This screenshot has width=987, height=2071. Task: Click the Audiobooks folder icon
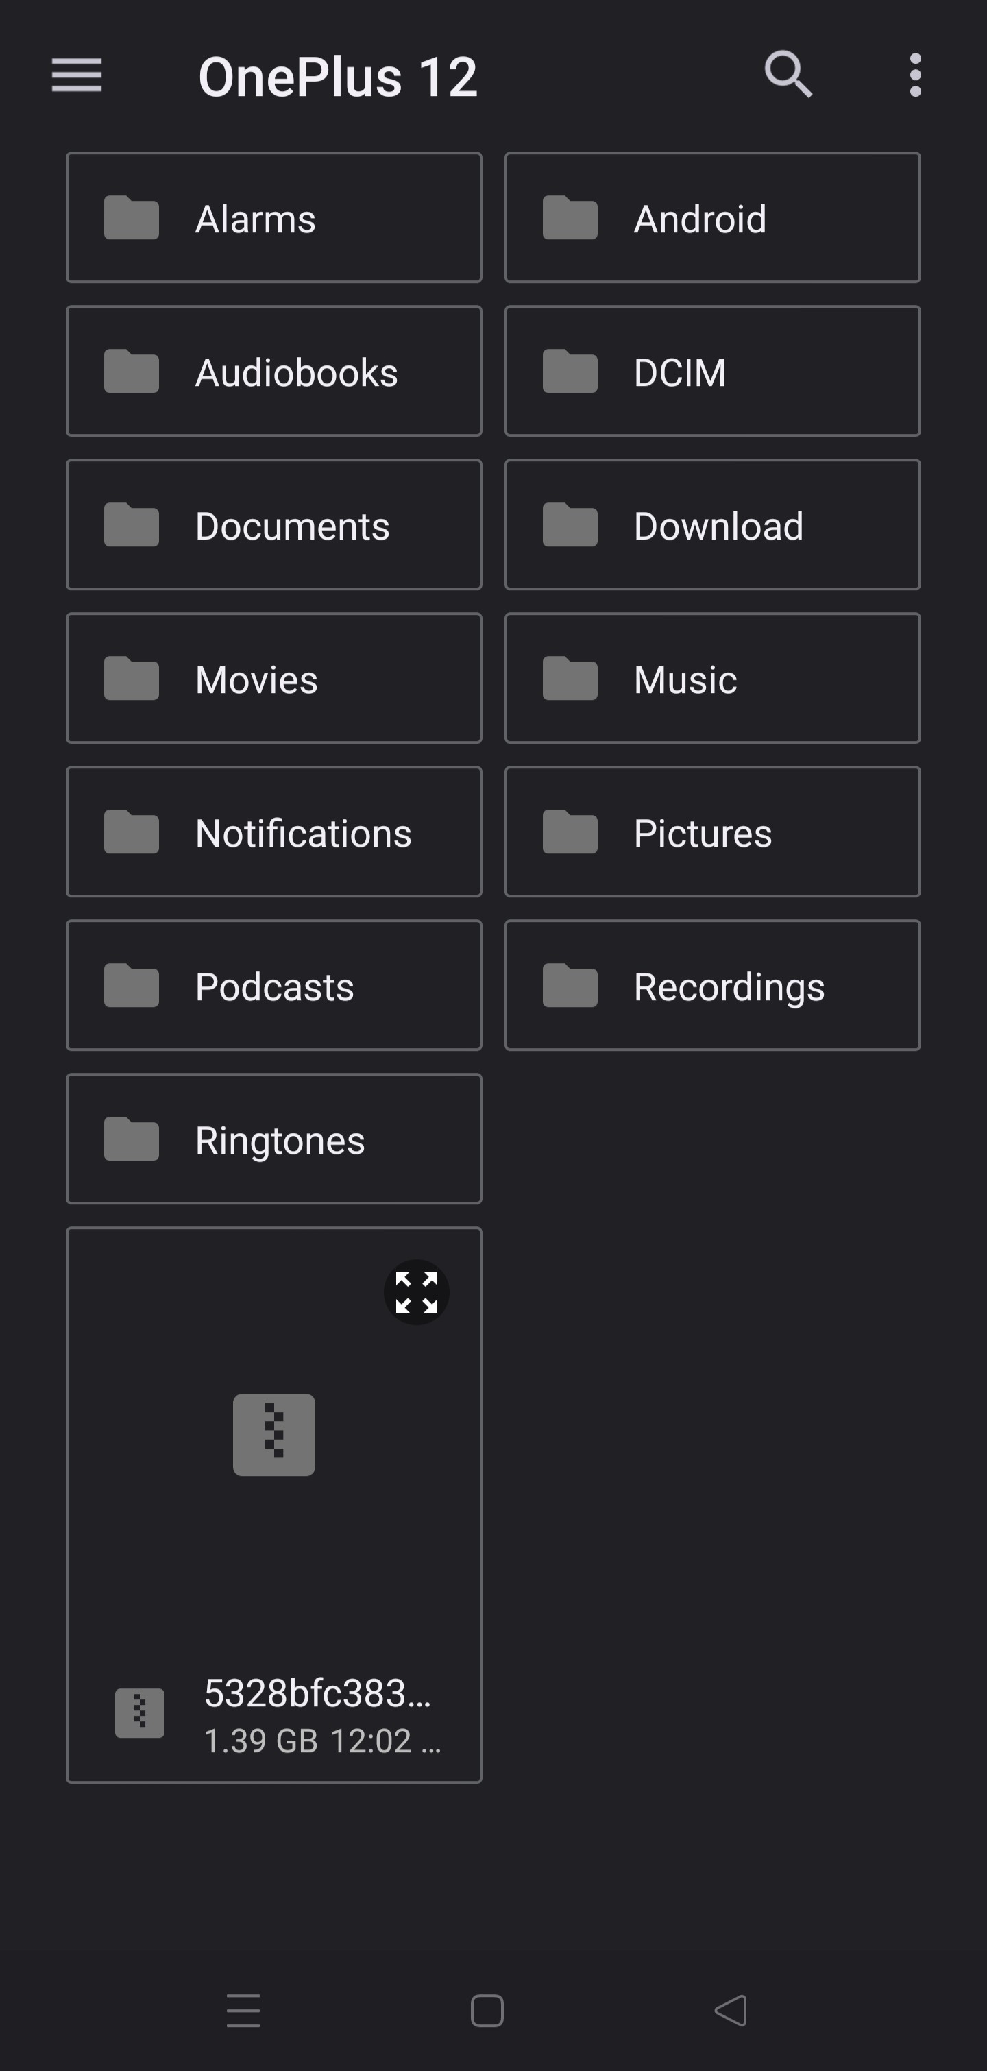[x=131, y=372]
